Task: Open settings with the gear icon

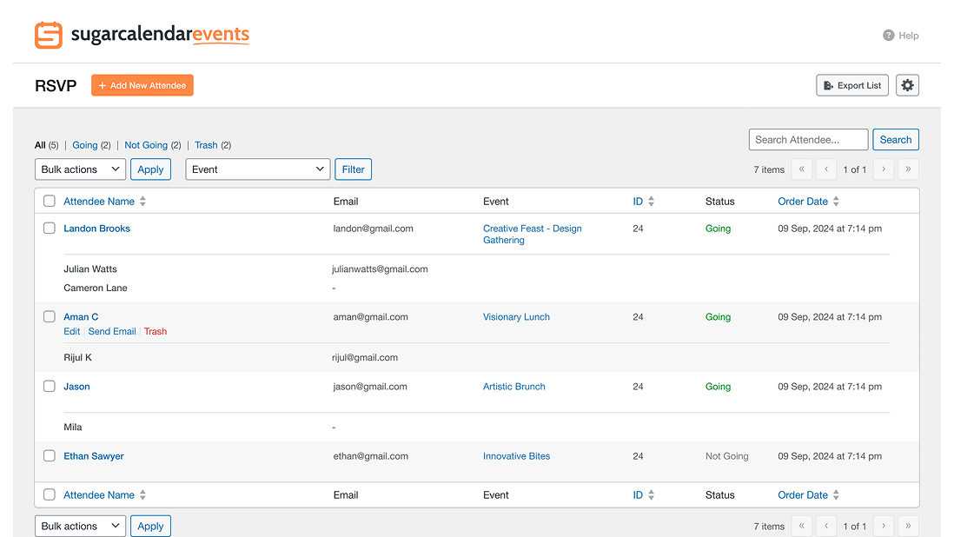Action: (x=907, y=85)
